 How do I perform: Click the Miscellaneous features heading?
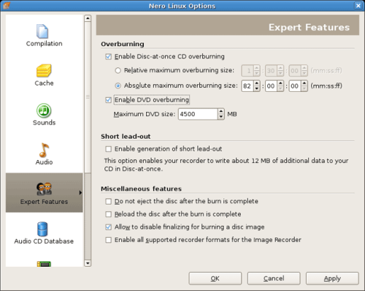click(141, 189)
